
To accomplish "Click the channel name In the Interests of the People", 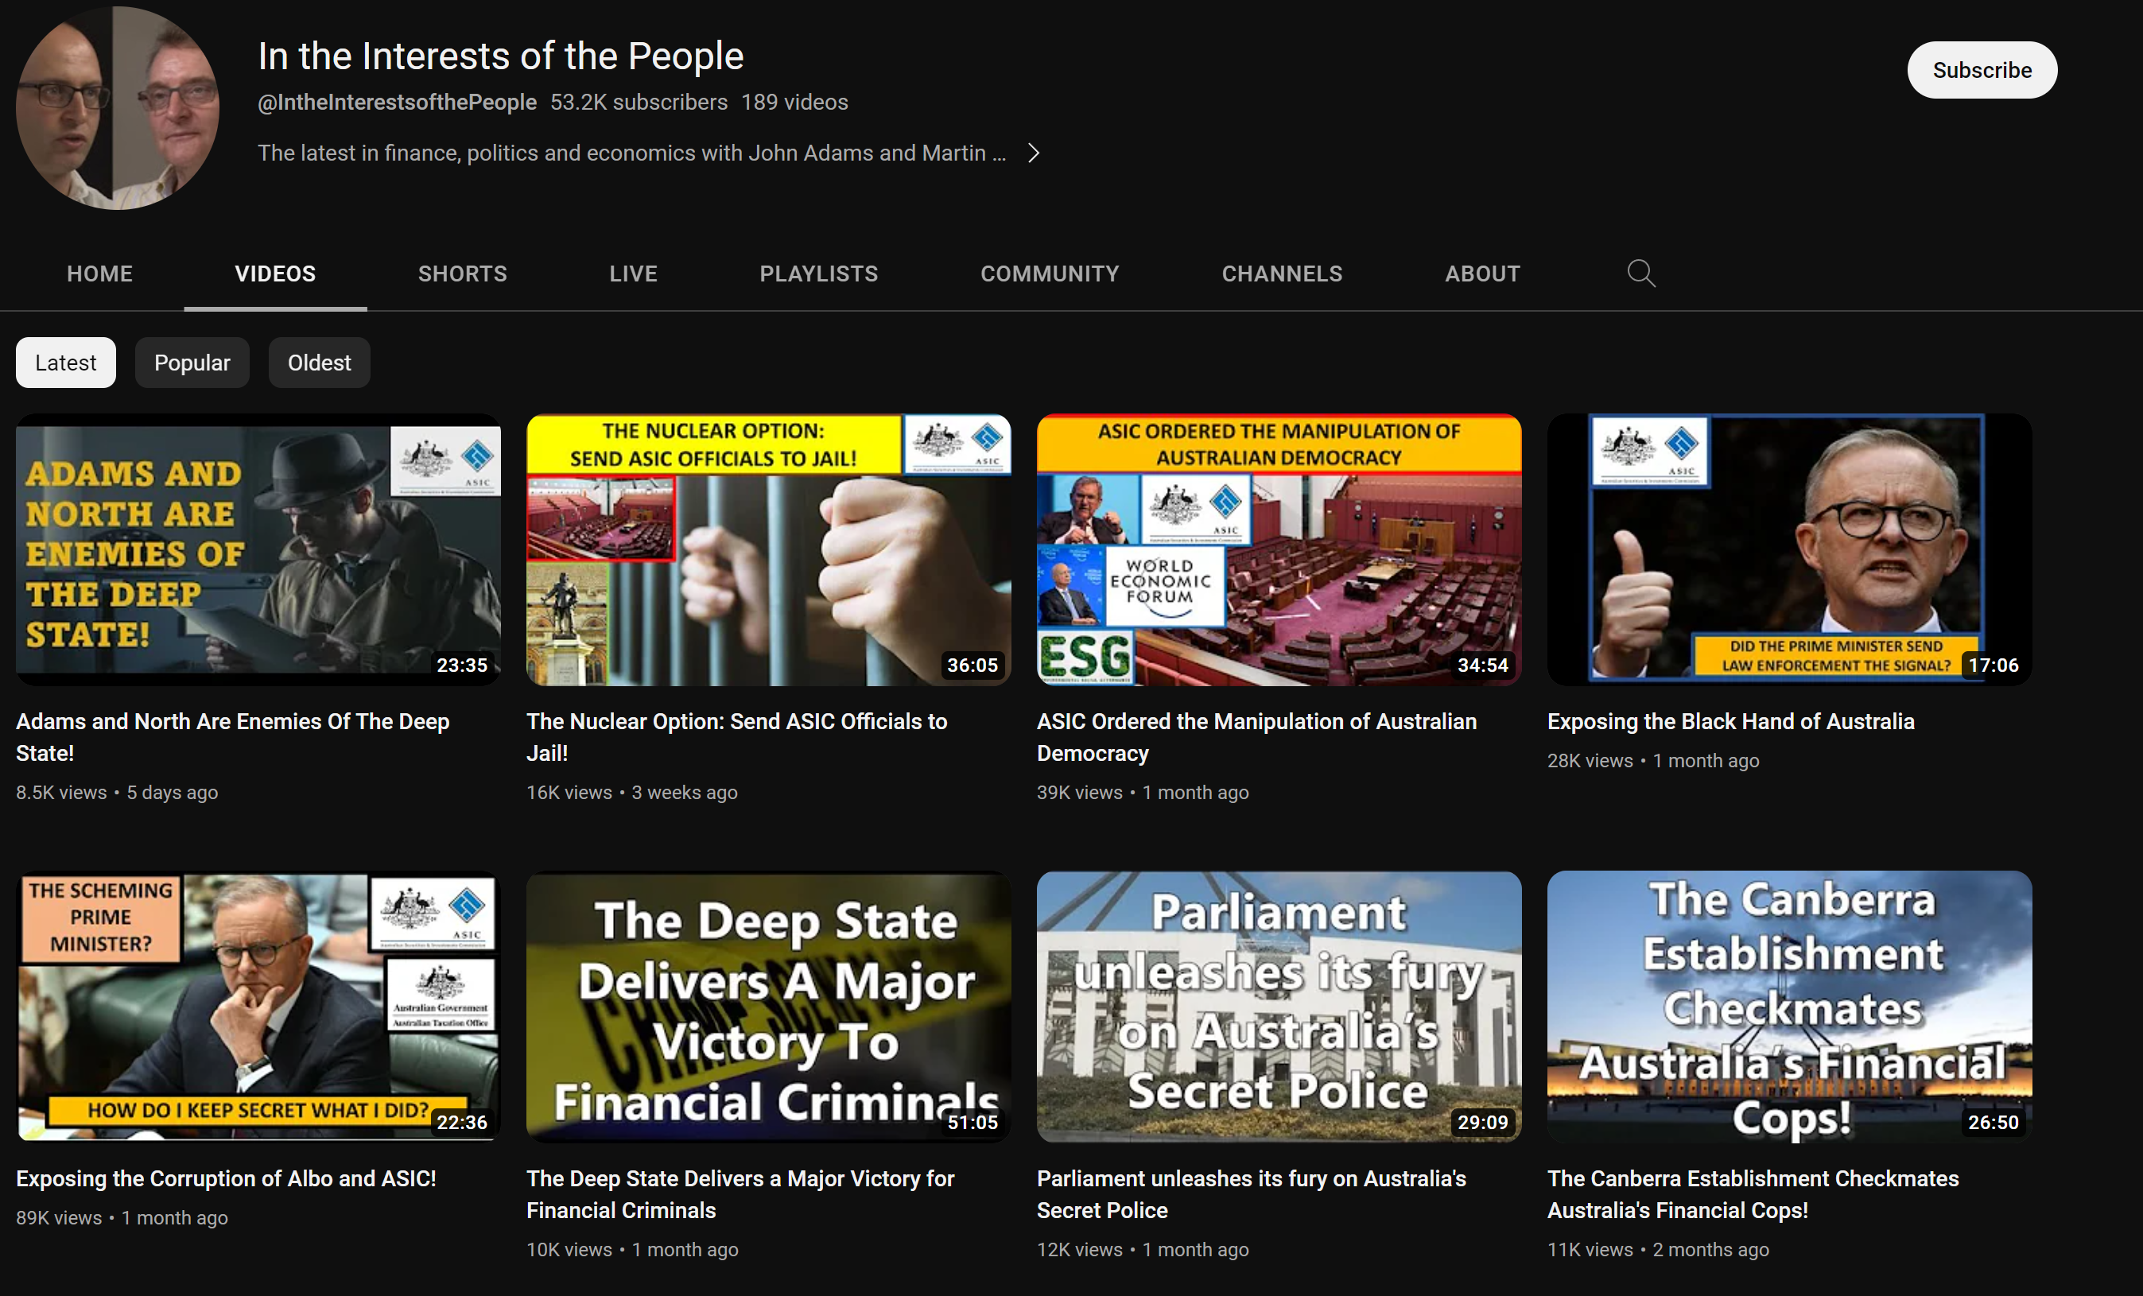I will 501,56.
